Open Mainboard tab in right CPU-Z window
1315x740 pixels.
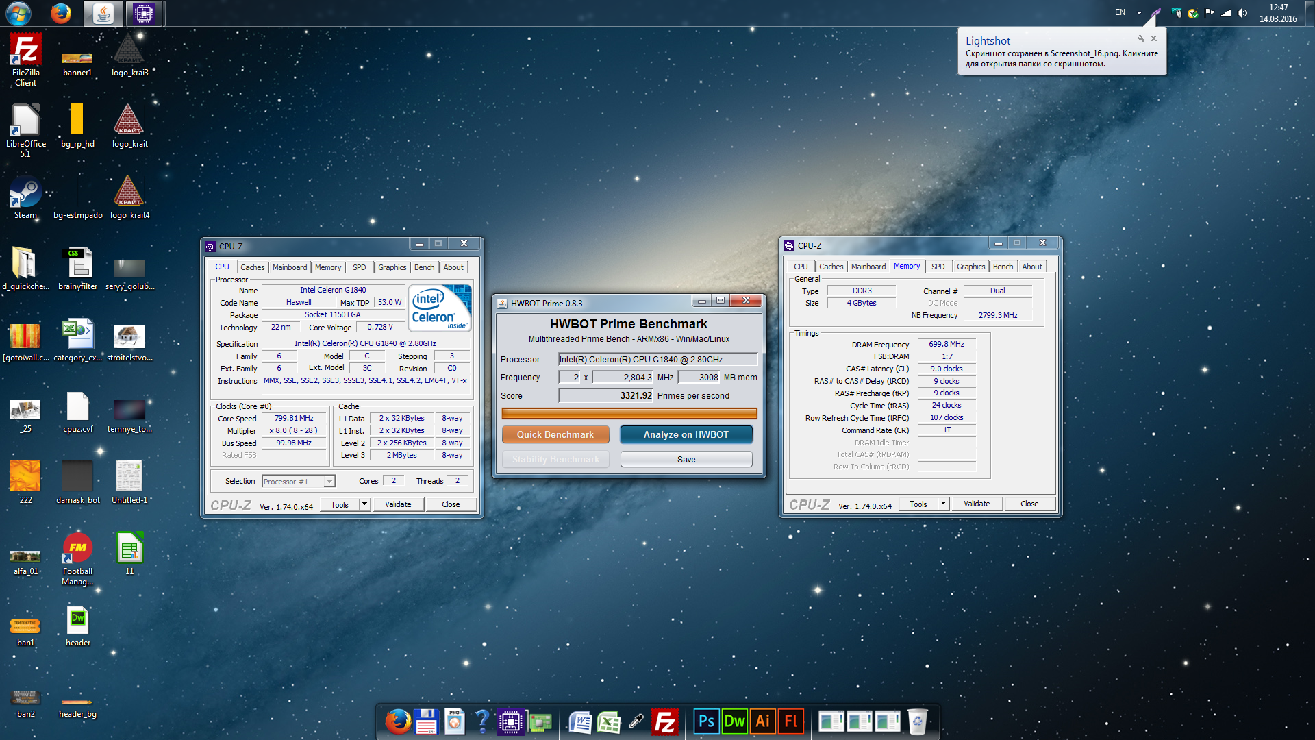pos(868,267)
